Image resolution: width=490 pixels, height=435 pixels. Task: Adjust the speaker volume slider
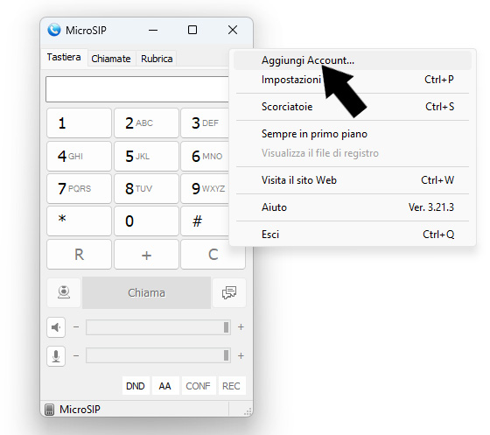pyautogui.click(x=158, y=327)
